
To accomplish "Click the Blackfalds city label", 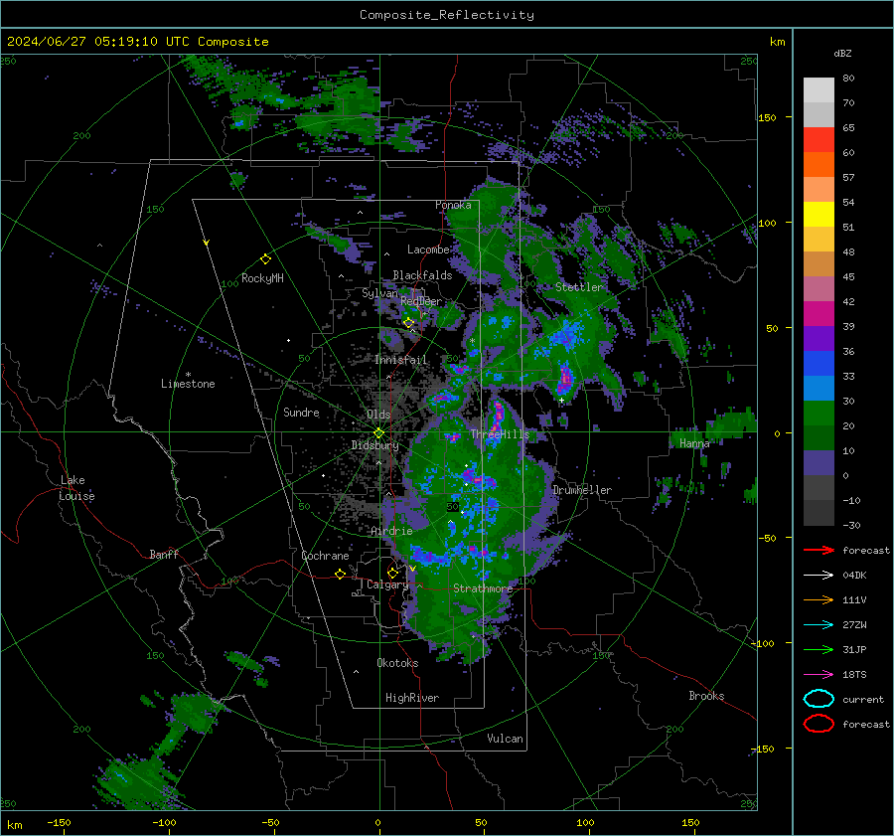I will 422,275.
